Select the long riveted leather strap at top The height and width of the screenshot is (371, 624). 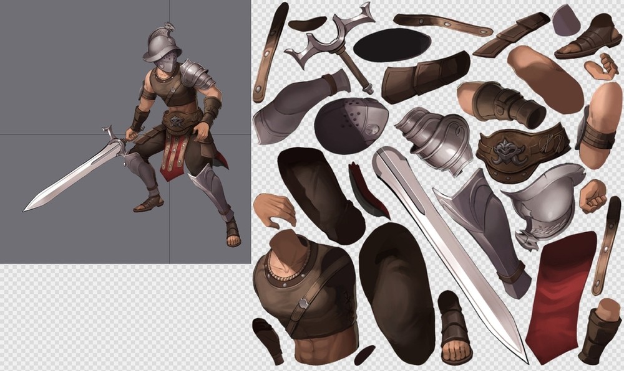coord(442,23)
